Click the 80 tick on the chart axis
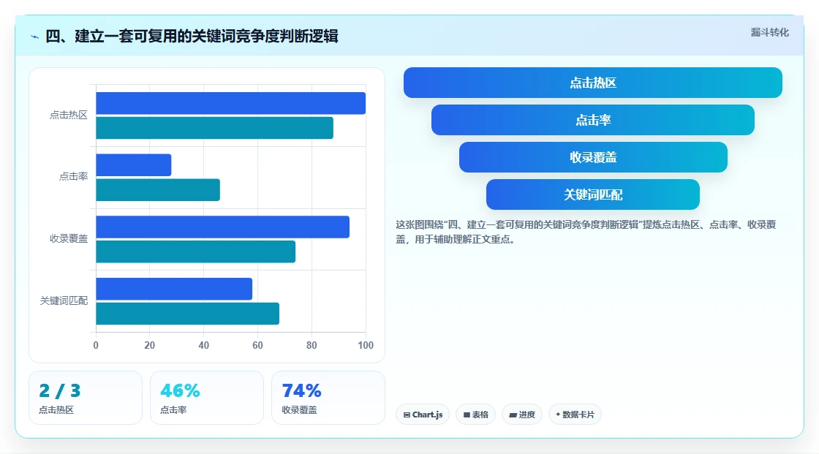 tap(312, 345)
